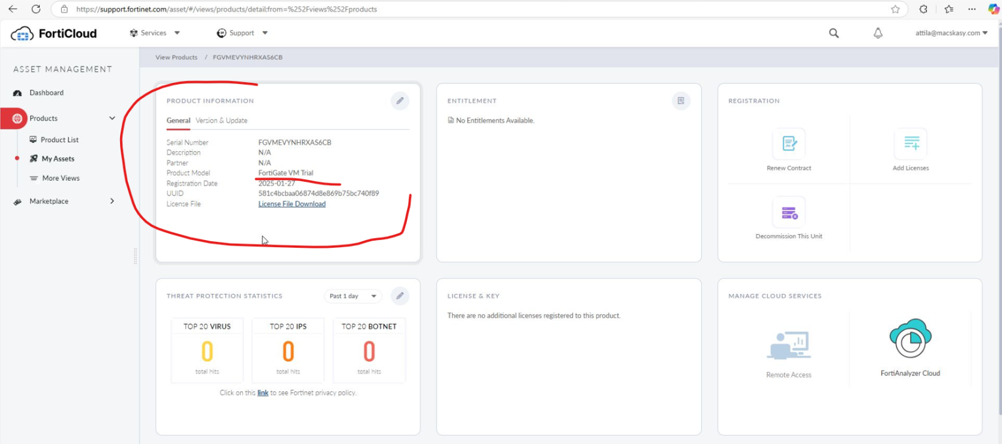
Task: Edit Threat Protection Statistics settings
Action: (x=400, y=295)
